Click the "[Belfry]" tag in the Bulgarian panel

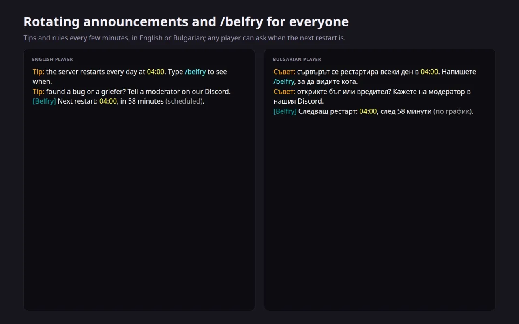[285, 111]
